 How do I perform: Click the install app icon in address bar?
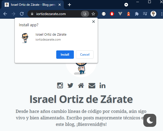coord(85,14)
